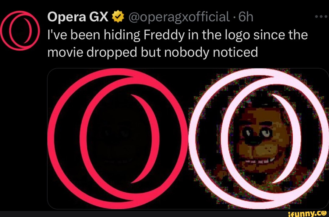Click the "movie dropped but nobody noticed" line

point(152,52)
